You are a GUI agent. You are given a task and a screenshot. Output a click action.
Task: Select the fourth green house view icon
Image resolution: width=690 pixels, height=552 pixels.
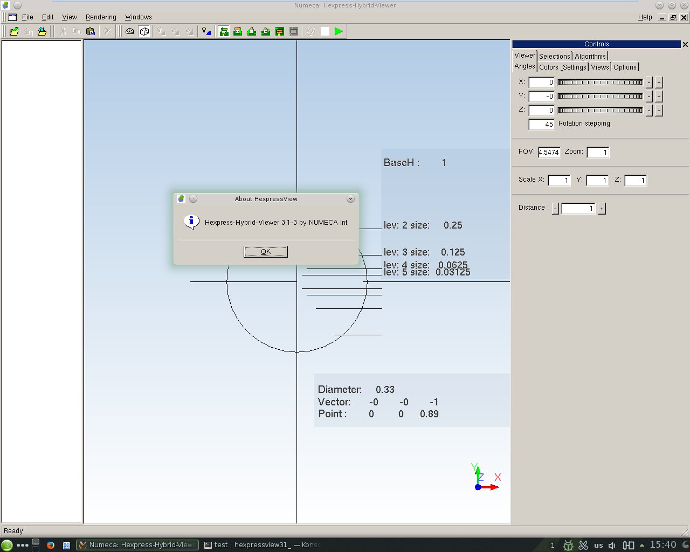coord(266,31)
